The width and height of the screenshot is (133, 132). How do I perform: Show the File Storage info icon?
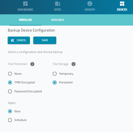pyautogui.click(x=73, y=64)
